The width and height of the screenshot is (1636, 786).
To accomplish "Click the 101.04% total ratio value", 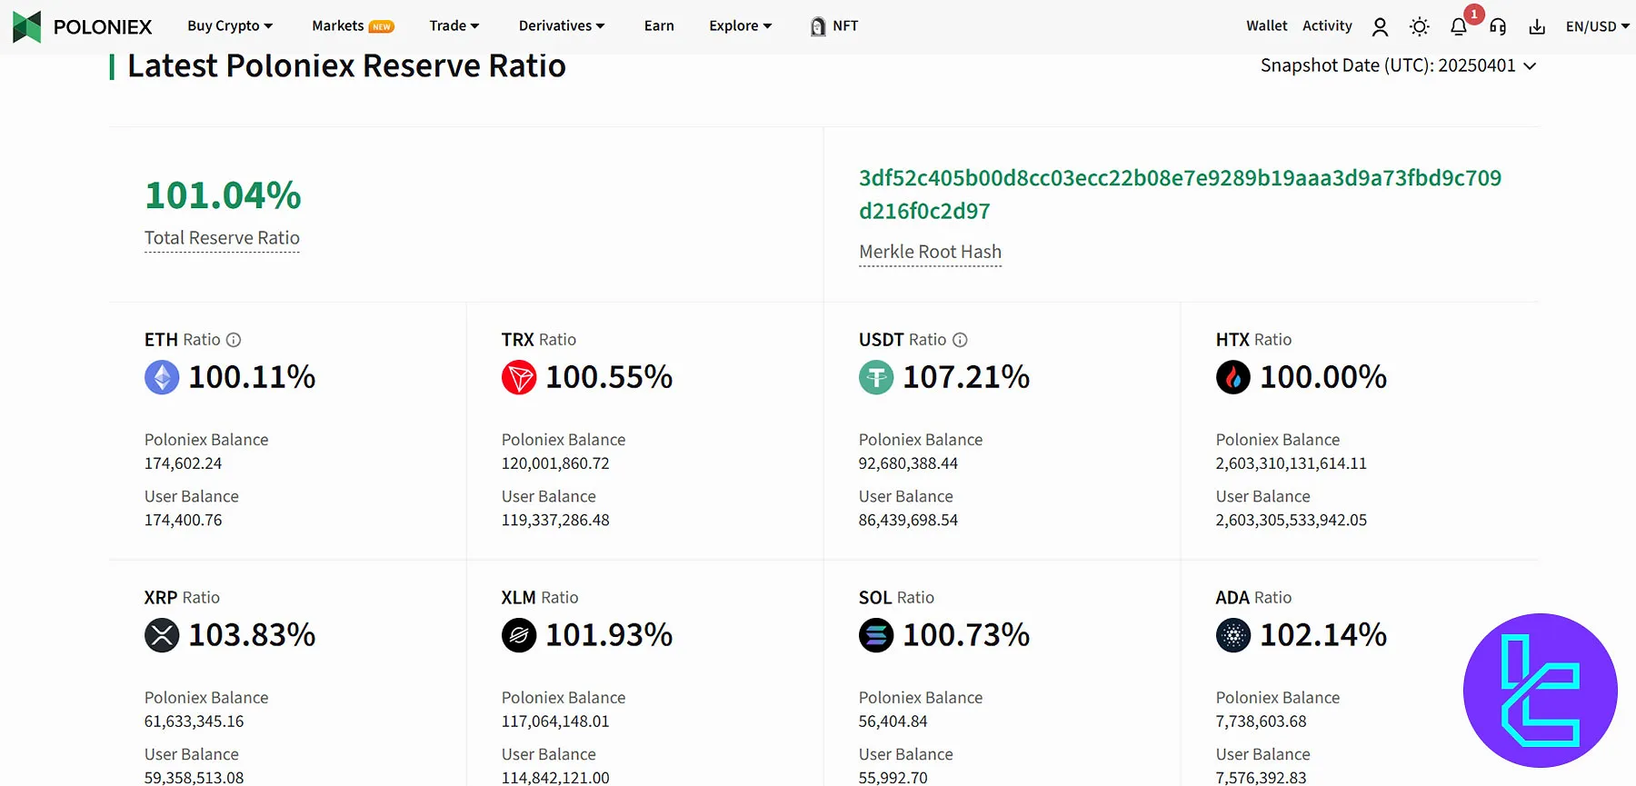I will click(223, 195).
